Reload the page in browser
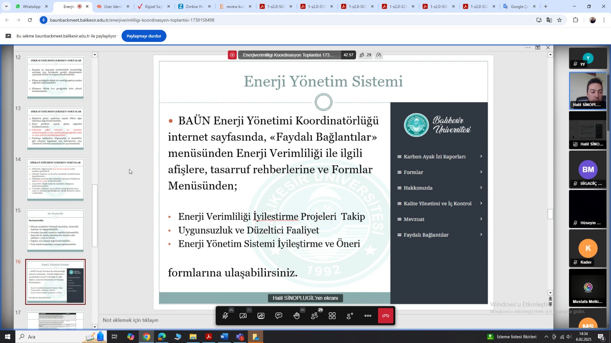The width and height of the screenshot is (611, 343). 30,20
